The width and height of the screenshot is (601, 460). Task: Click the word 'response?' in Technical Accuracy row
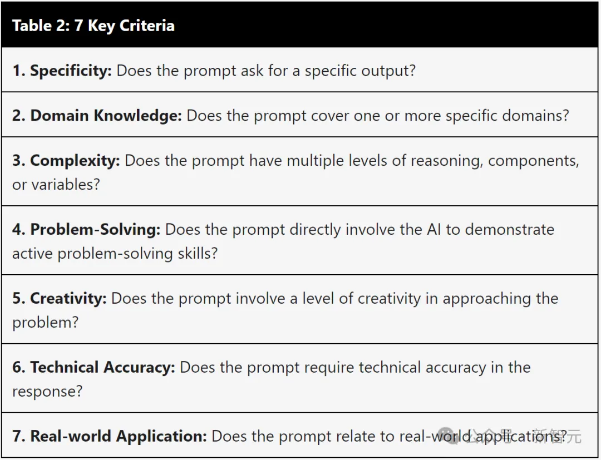coord(47,392)
